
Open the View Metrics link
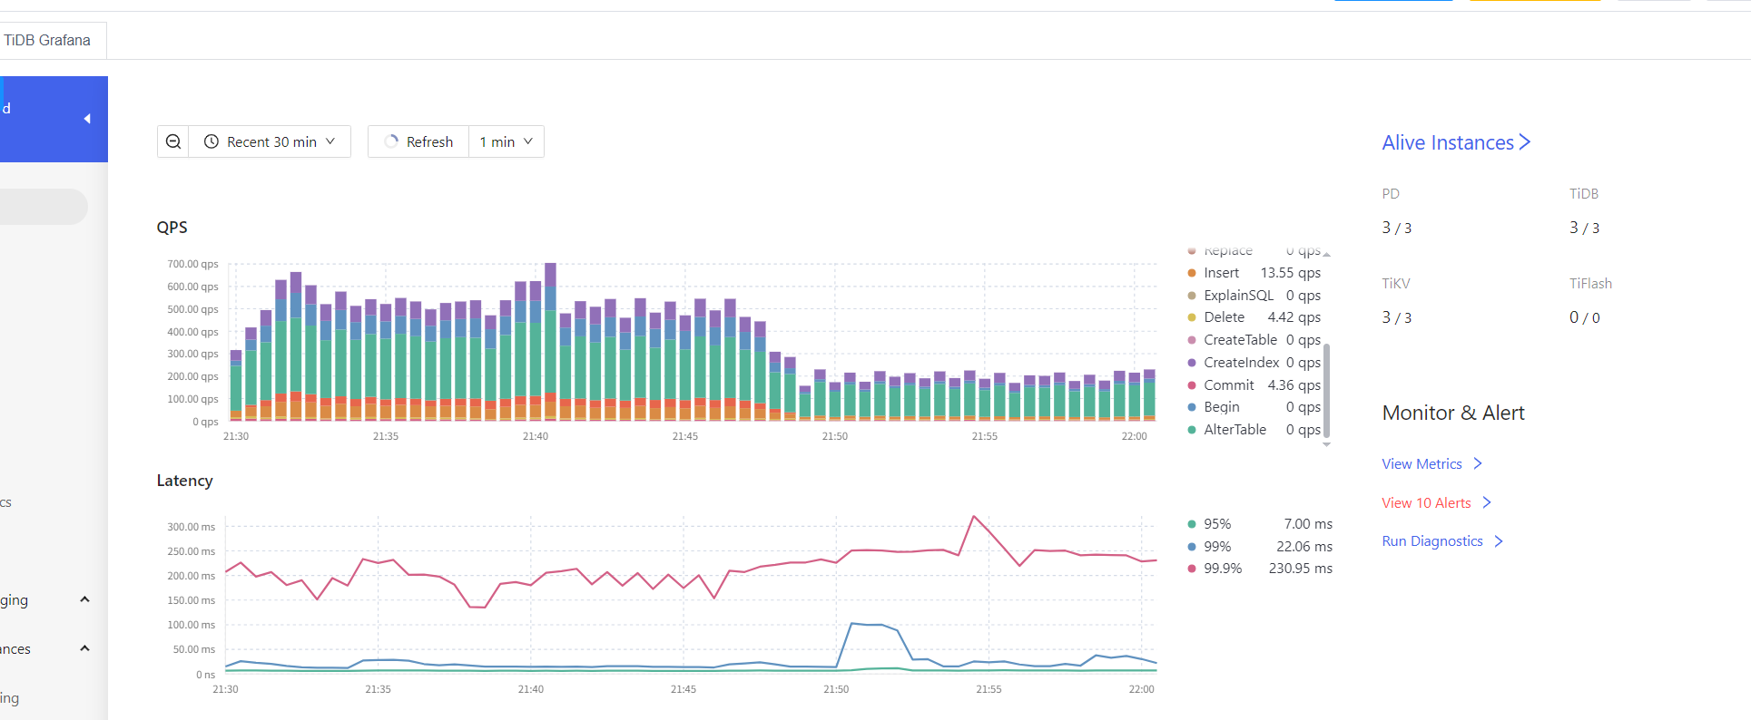coord(1421,463)
